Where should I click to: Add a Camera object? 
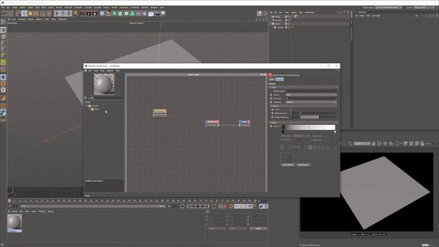point(157,14)
